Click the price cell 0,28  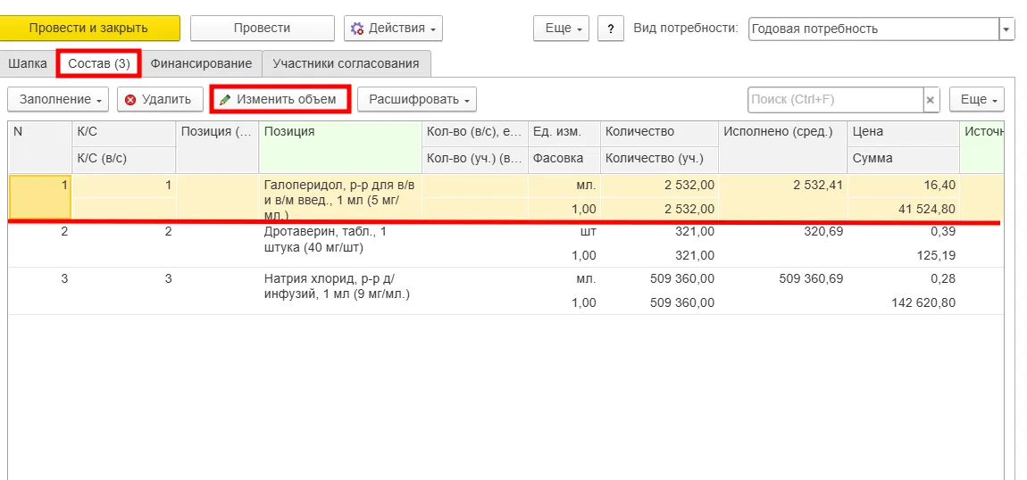903,279
